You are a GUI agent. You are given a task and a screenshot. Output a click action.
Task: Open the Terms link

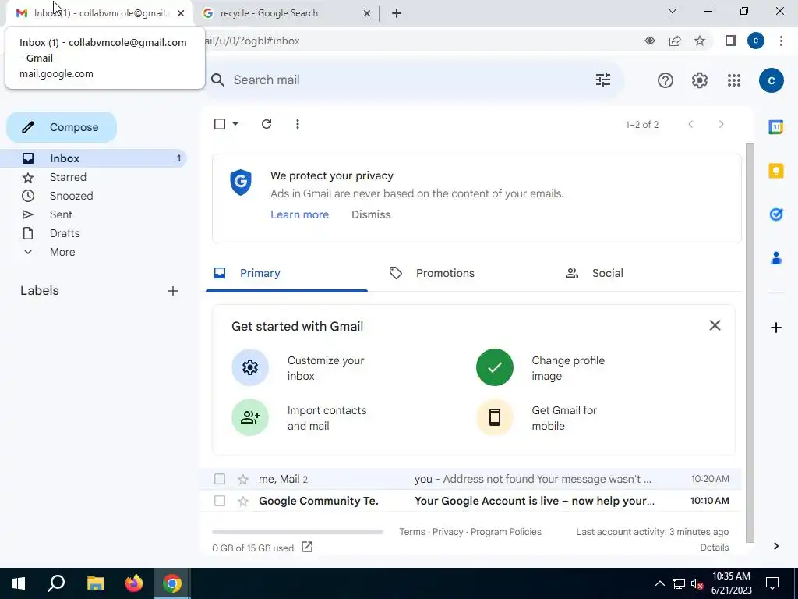click(x=412, y=532)
